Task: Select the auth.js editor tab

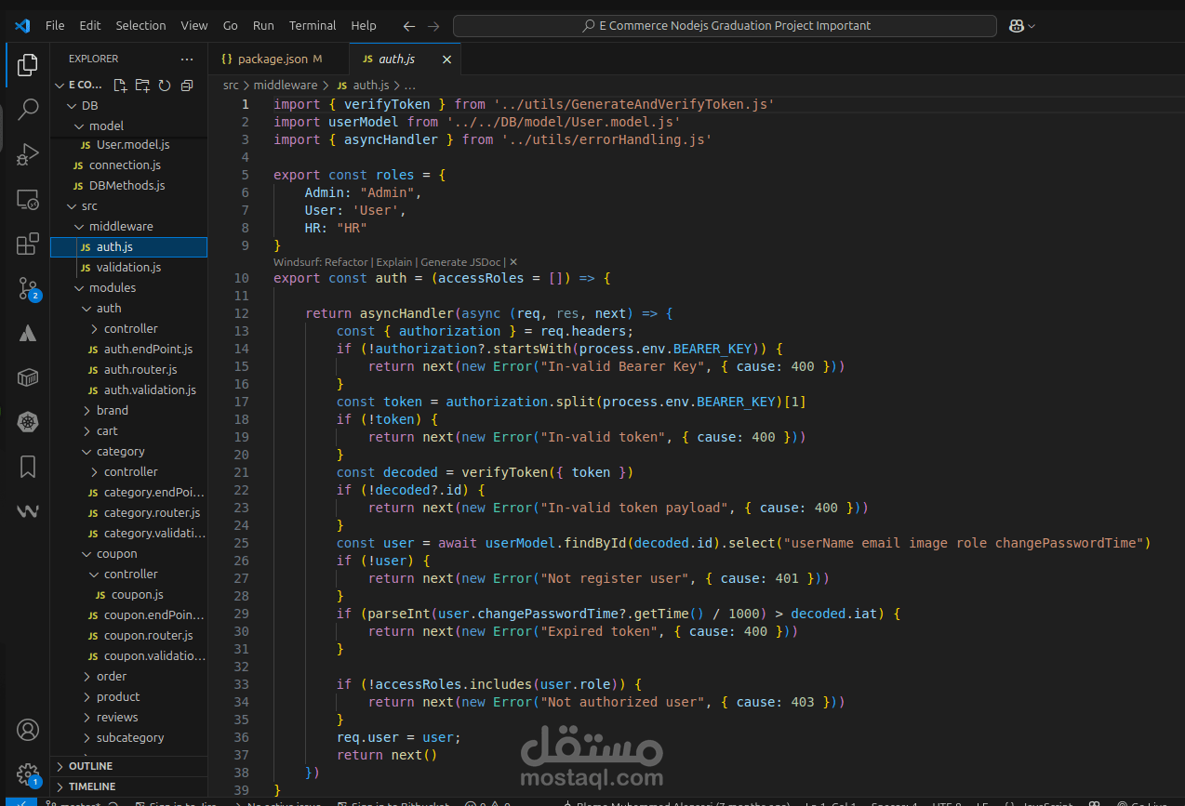Action: click(x=406, y=59)
